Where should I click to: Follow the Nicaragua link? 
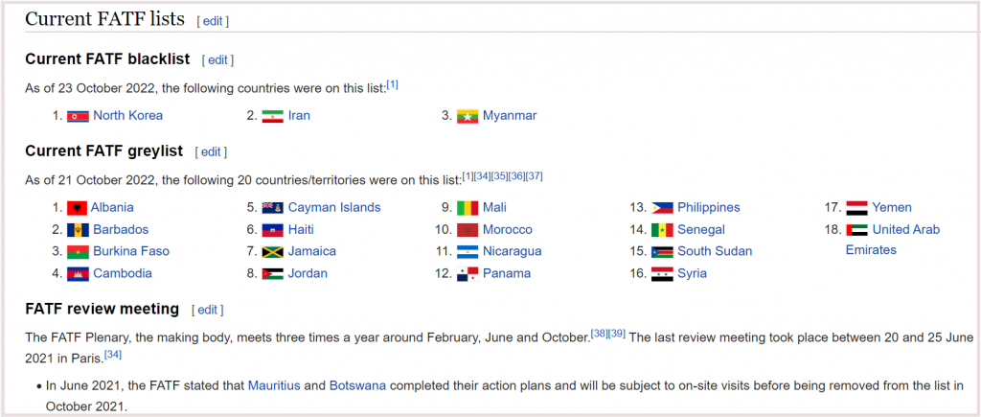513,252
